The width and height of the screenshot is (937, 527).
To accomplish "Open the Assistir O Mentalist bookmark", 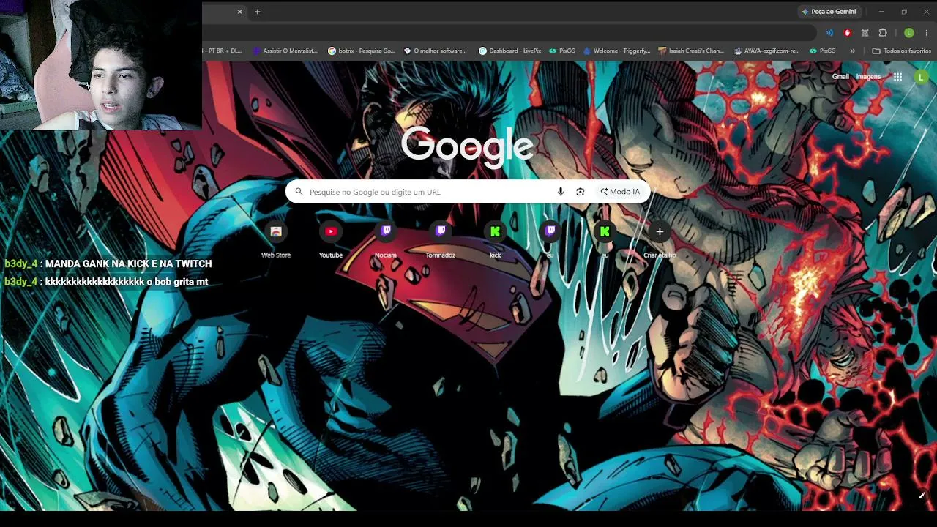I will [x=285, y=51].
